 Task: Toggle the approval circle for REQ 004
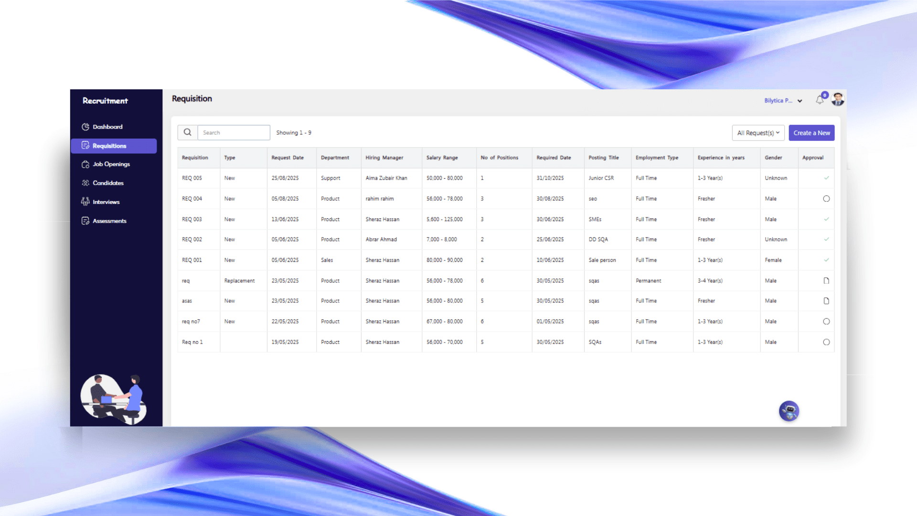[x=826, y=199]
